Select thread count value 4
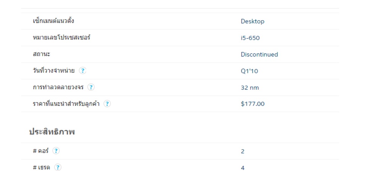Viewport: 367px width, 171px height. (242, 168)
